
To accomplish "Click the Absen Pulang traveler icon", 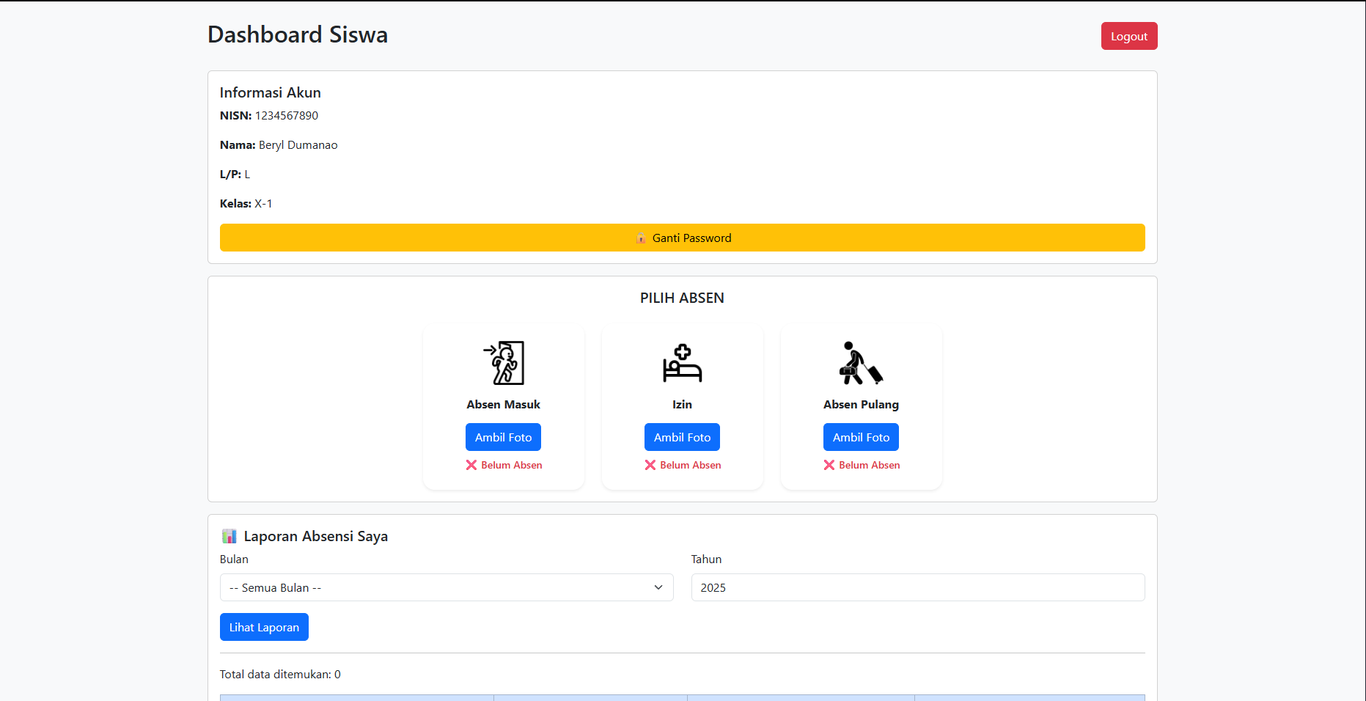I will (x=861, y=363).
